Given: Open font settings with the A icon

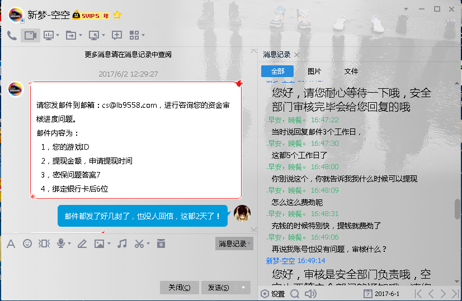Looking at the screenshot, I should click(x=11, y=243).
